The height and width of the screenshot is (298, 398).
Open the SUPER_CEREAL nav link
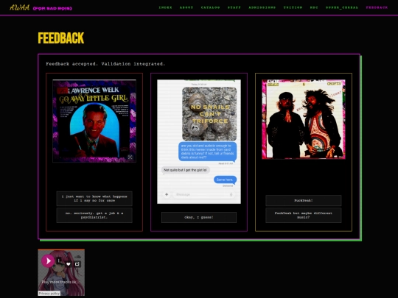click(x=342, y=7)
